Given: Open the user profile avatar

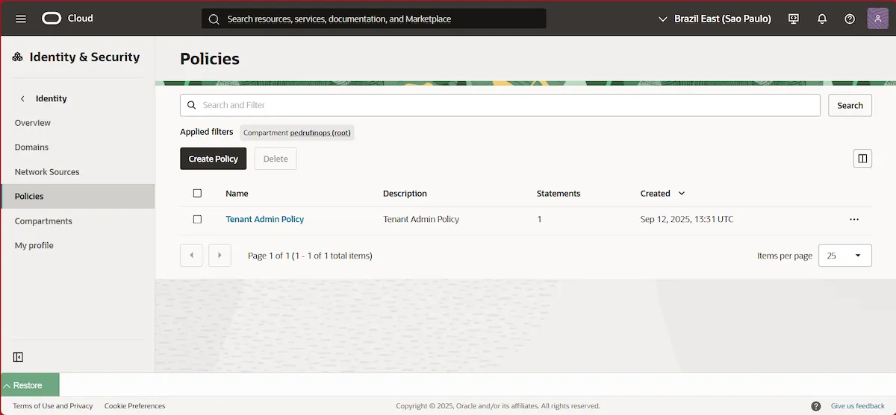Looking at the screenshot, I should [877, 19].
